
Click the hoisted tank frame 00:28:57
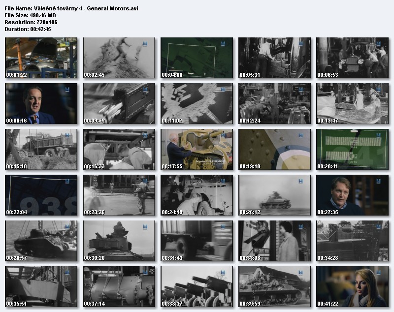point(41,241)
